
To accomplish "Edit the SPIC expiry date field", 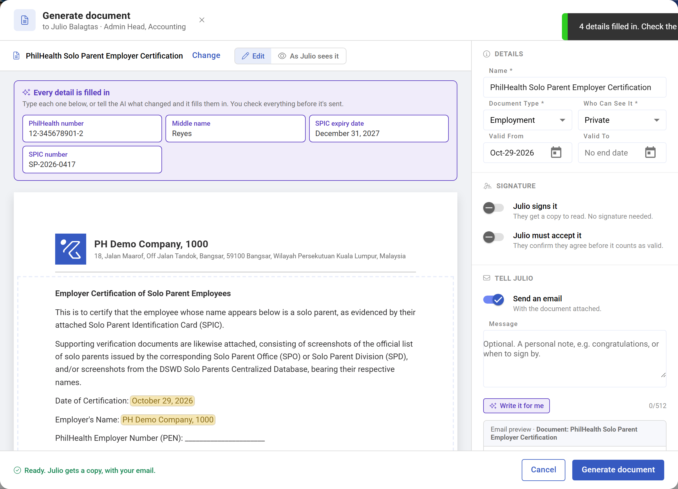I will (x=379, y=128).
